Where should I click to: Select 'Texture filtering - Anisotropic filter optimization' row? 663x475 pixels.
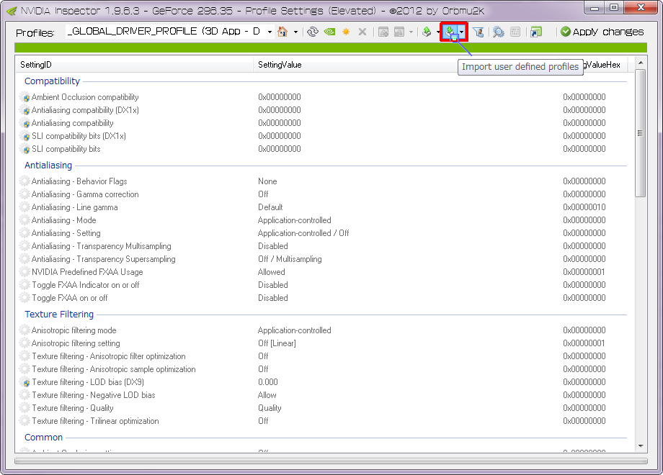click(109, 356)
